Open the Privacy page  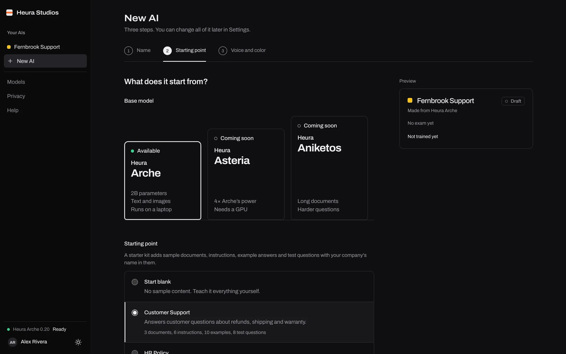pyautogui.click(x=16, y=96)
